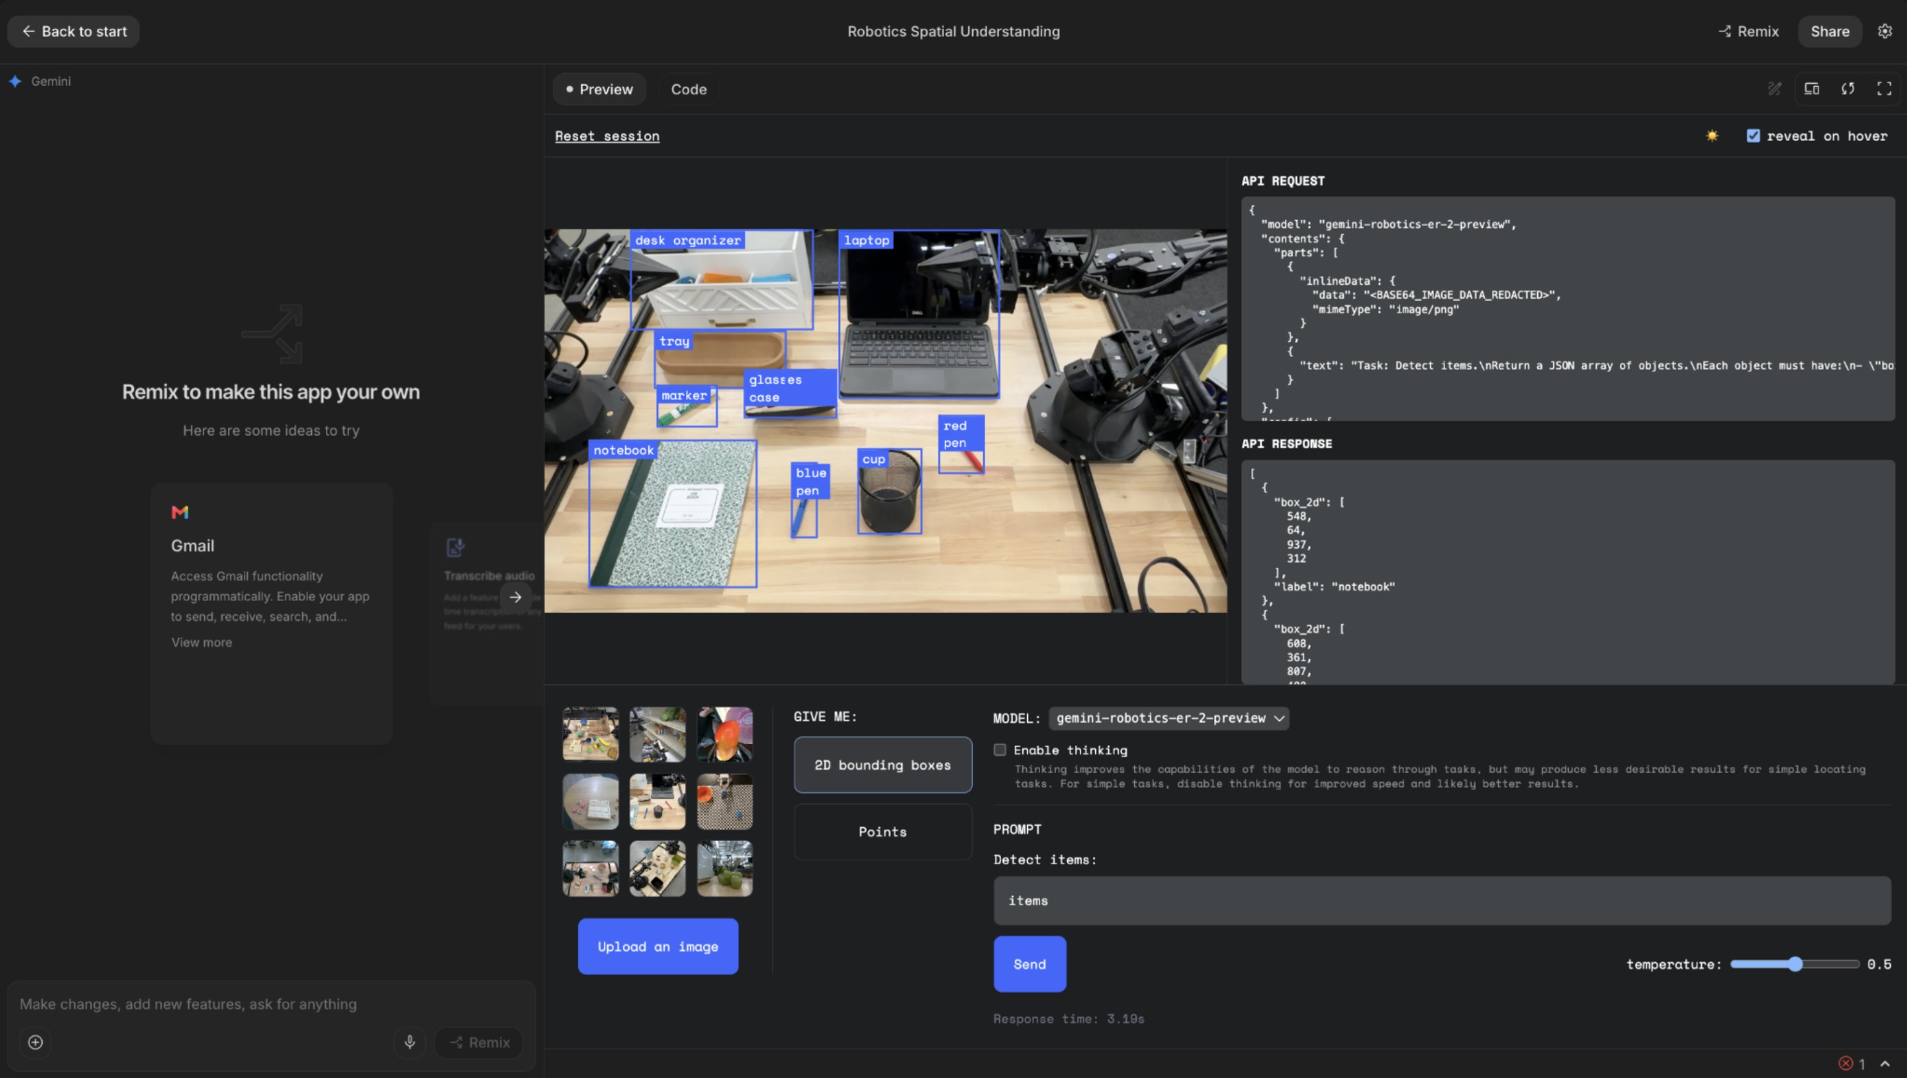Select the Points option

883,831
